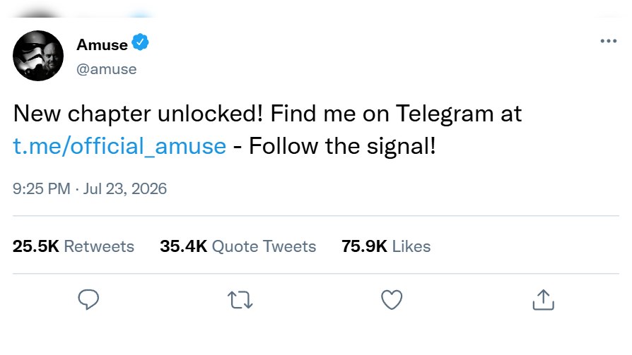The image size is (632, 355).
Task: Click the 'Follow the signal!' phrase
Action: 342,145
